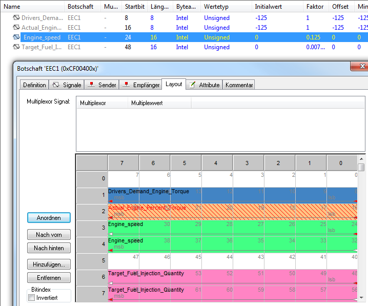This screenshot has width=368, height=306.
Task: Open the Attribute tab
Action: 204,85
